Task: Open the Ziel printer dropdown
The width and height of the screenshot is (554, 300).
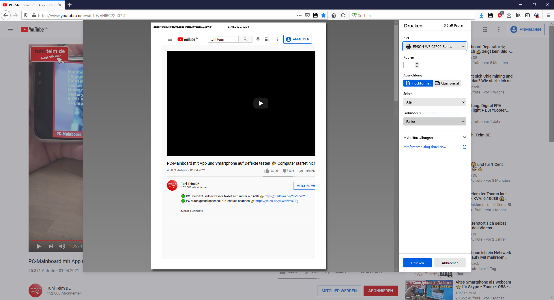Action: tap(435, 47)
